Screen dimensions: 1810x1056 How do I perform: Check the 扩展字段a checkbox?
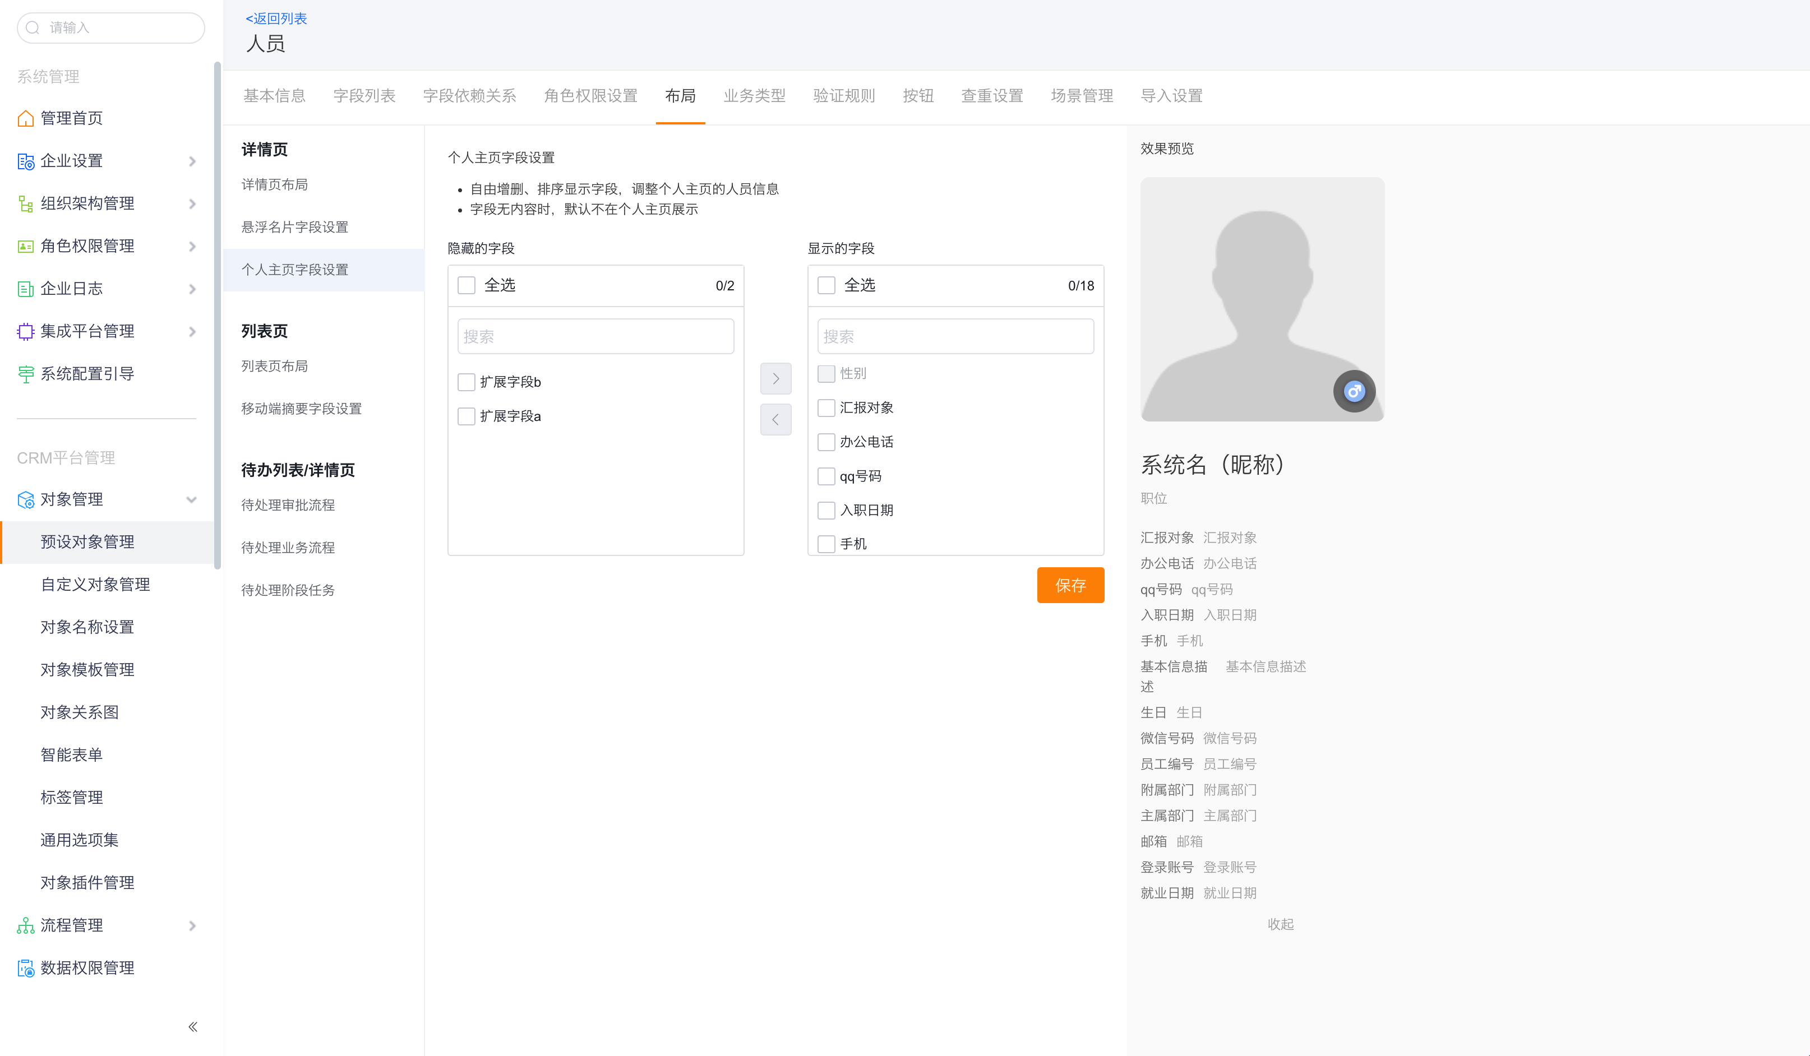(x=467, y=416)
